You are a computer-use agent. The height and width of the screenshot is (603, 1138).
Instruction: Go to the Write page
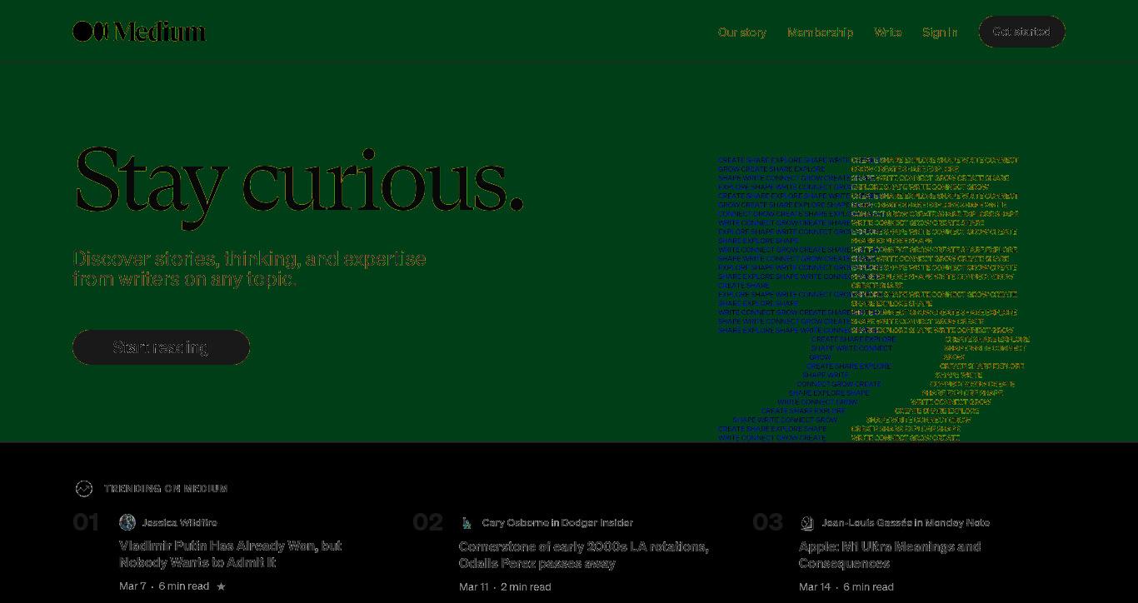pyautogui.click(x=888, y=32)
